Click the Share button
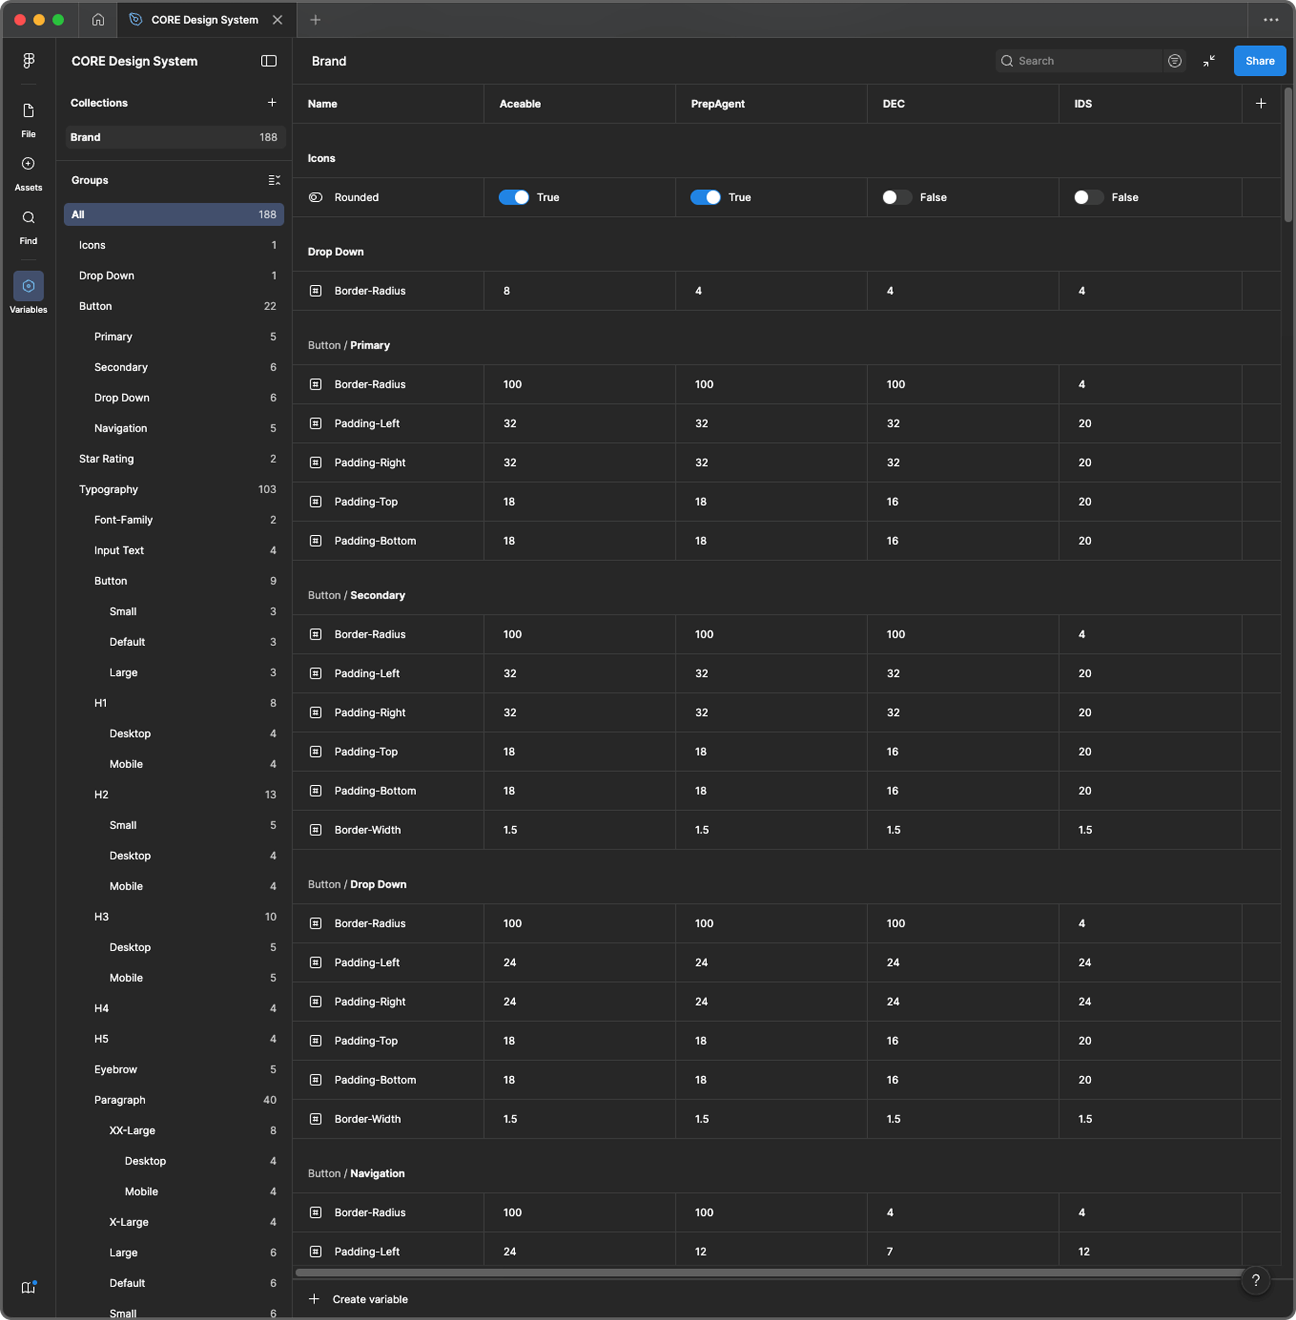Screen dimensions: 1296x1320 [1259, 61]
